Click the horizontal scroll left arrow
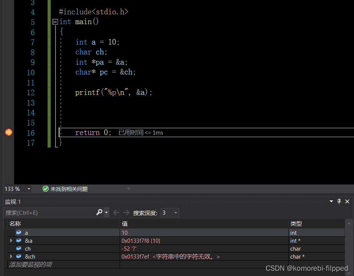 128,188
